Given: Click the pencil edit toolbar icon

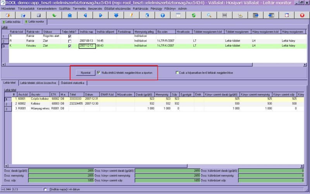Looking at the screenshot, I should coord(132,15).
